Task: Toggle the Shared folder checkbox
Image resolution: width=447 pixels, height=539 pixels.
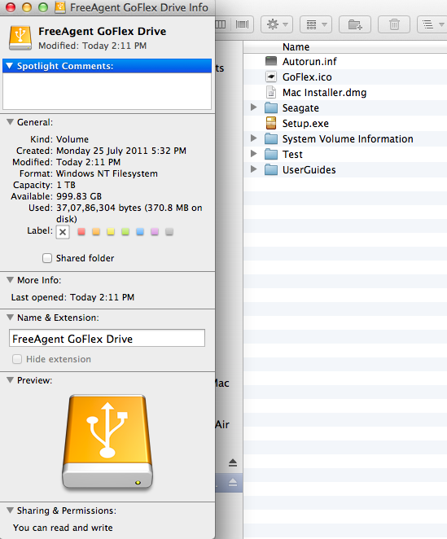Action: [x=47, y=258]
